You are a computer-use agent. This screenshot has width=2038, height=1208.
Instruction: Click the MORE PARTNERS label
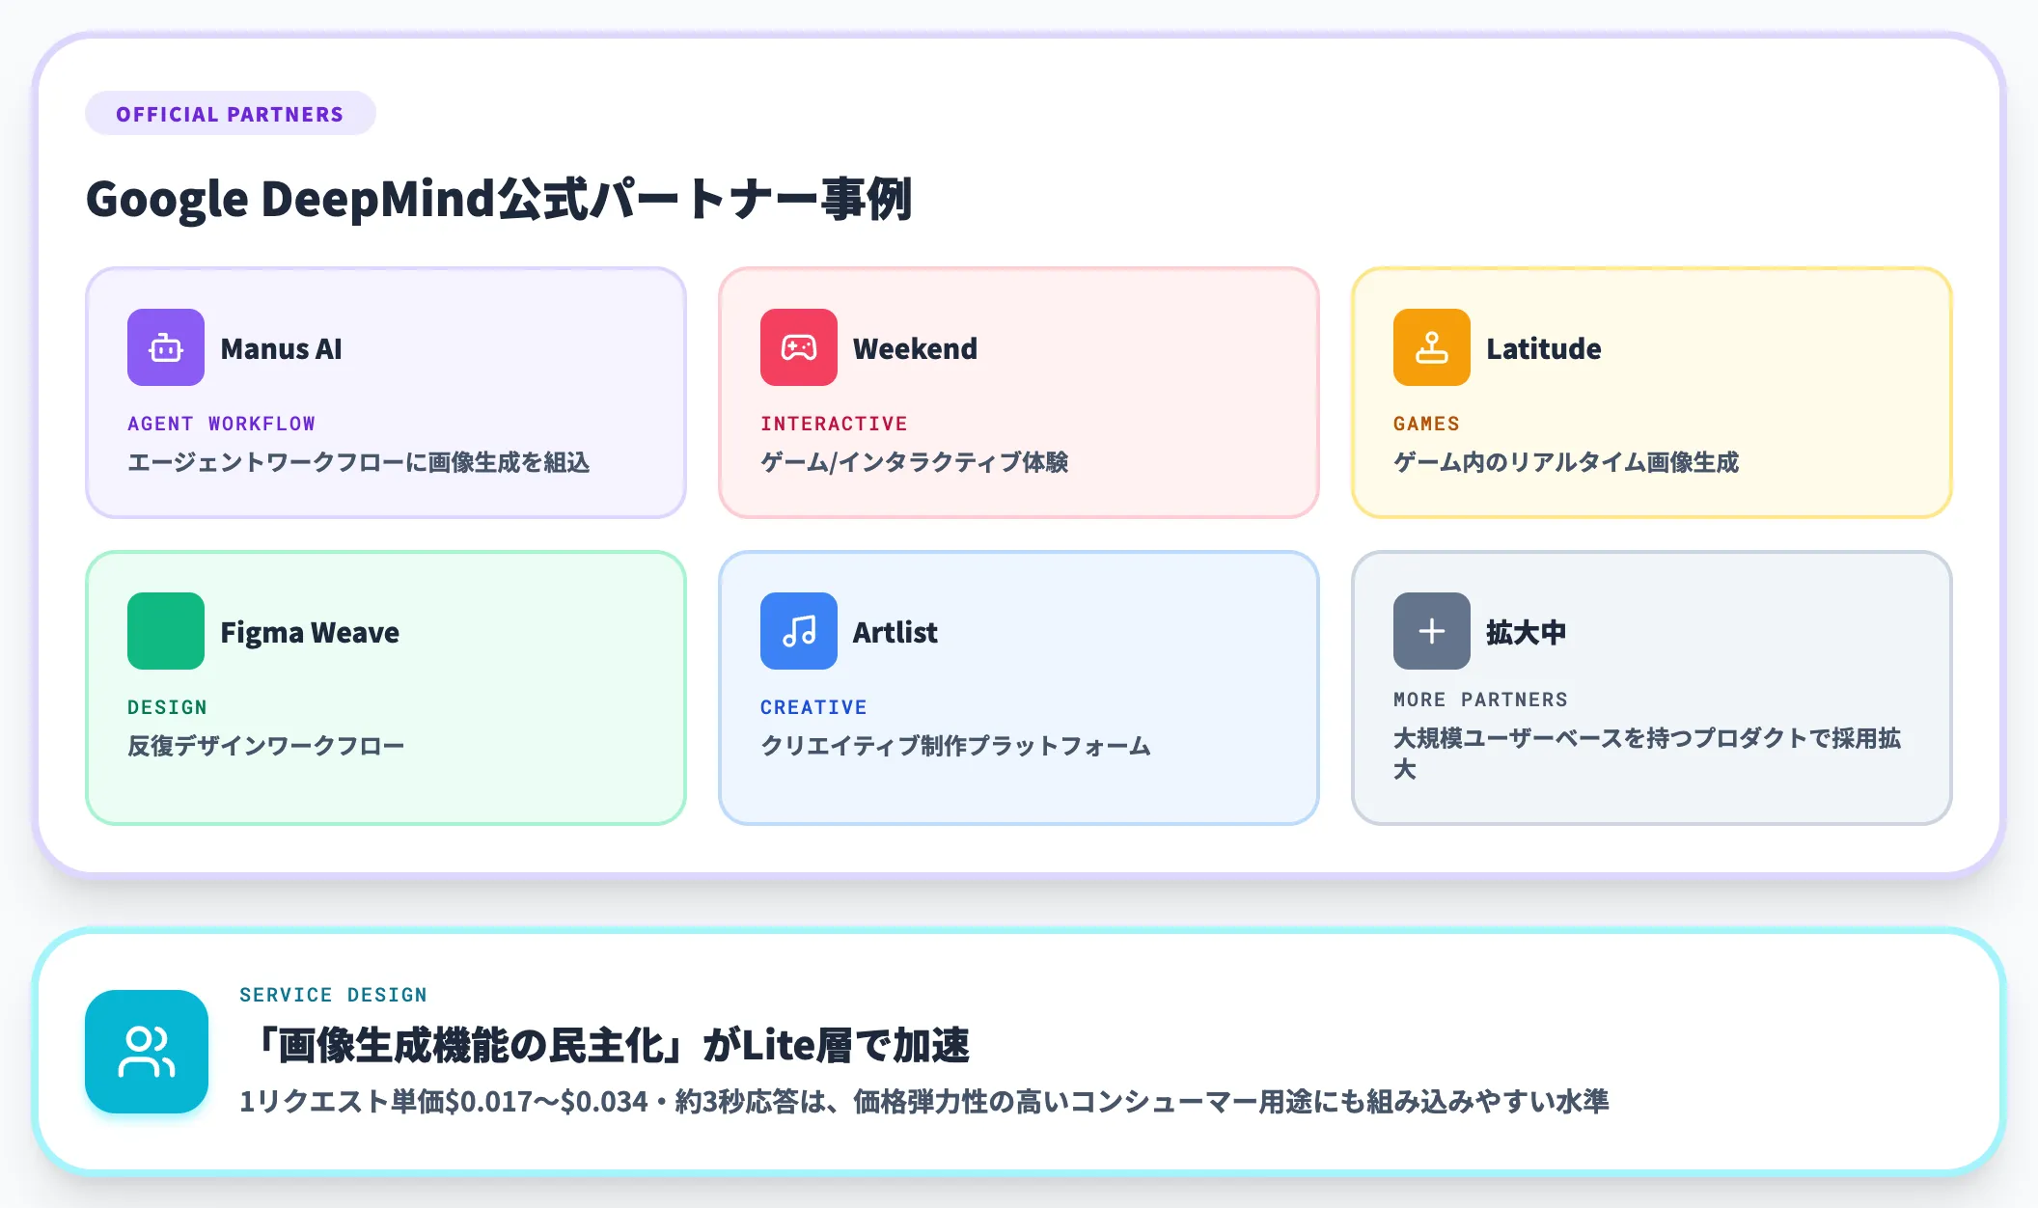coord(1480,700)
